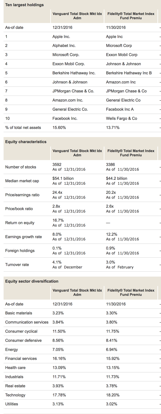Click "JPMorgan Chase & Co." in the Vanguard column
The image size is (161, 414).
tap(73, 91)
